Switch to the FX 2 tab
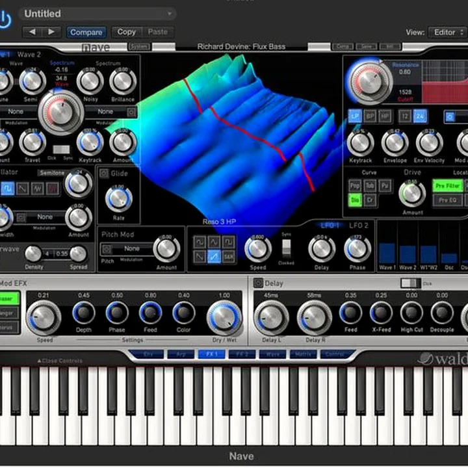 pyautogui.click(x=242, y=354)
